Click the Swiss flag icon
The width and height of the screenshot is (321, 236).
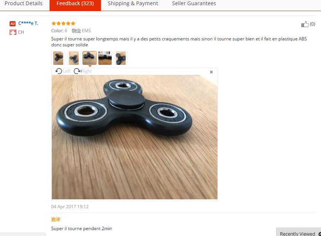pyautogui.click(x=13, y=32)
